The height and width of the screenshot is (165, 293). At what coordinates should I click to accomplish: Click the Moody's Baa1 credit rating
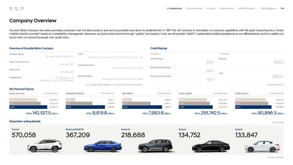[x=278, y=62]
